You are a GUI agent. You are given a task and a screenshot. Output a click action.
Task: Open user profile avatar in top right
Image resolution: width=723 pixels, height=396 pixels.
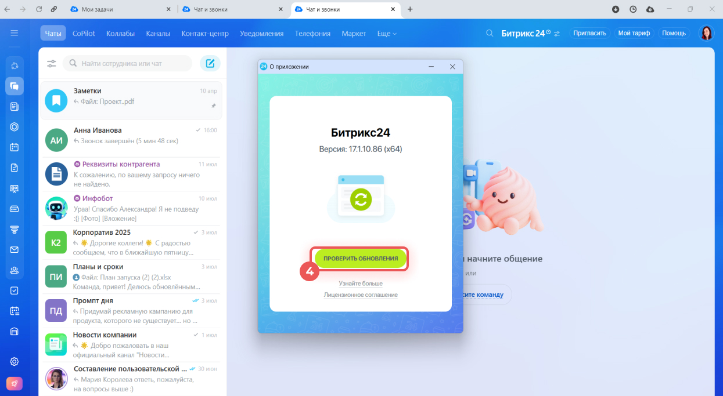[x=706, y=33]
